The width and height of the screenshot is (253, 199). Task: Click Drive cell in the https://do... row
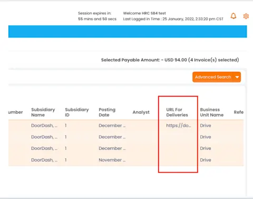pos(206,126)
